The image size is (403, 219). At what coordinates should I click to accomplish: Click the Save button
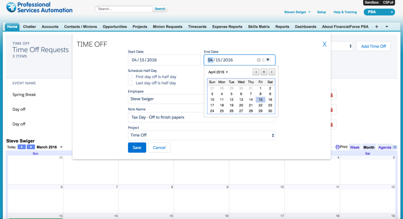[137, 148]
